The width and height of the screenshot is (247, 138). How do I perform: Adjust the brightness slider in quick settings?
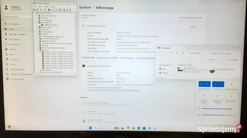click(x=217, y=109)
